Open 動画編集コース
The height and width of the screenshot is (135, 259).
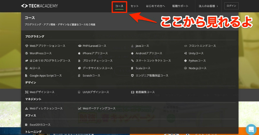pyautogui.click(x=145, y=92)
